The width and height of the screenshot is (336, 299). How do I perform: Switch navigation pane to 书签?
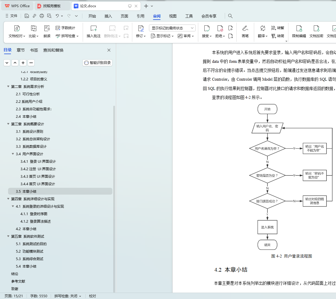point(34,50)
